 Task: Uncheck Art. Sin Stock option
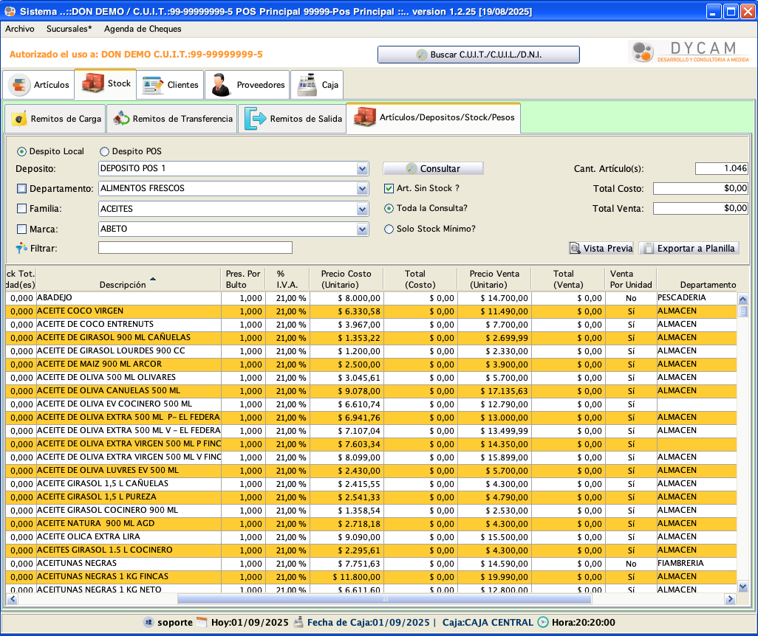389,188
